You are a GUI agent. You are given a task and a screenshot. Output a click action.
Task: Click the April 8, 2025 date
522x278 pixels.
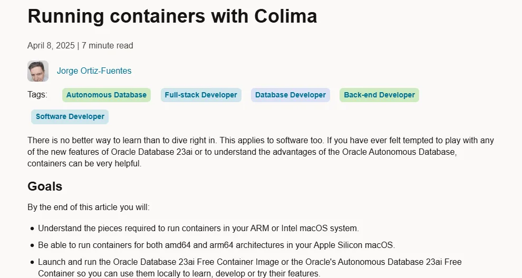[x=51, y=46]
